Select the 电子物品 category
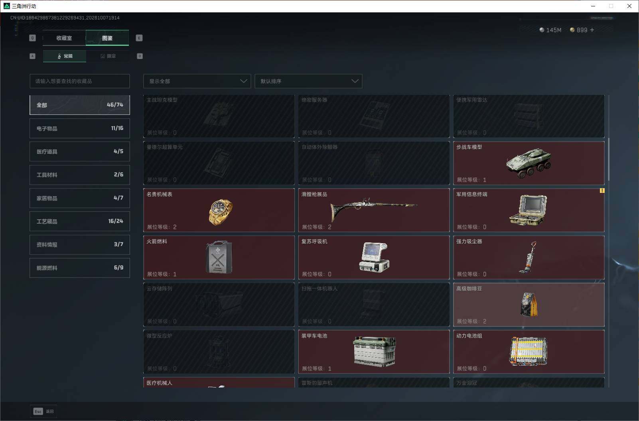Viewport: 639px width, 421px height. (80, 128)
